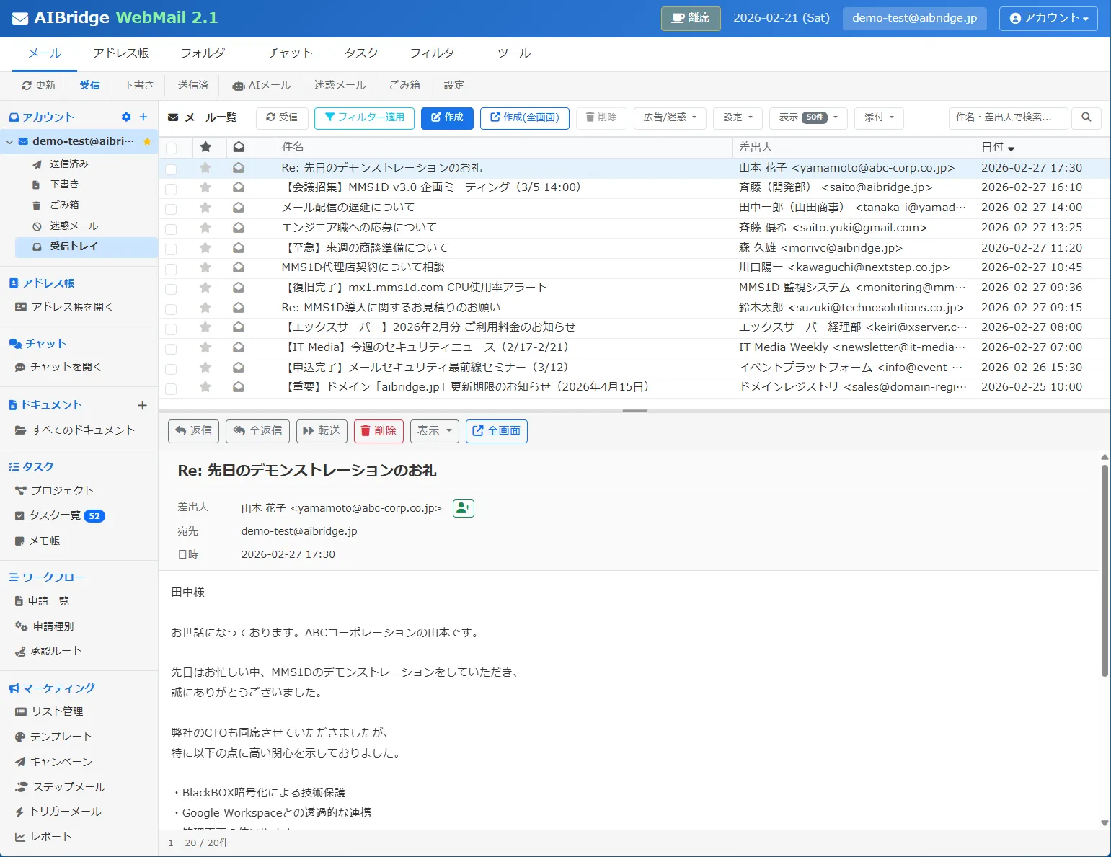Refresh the mail list with 受信
The height and width of the screenshot is (857, 1111).
click(x=282, y=117)
